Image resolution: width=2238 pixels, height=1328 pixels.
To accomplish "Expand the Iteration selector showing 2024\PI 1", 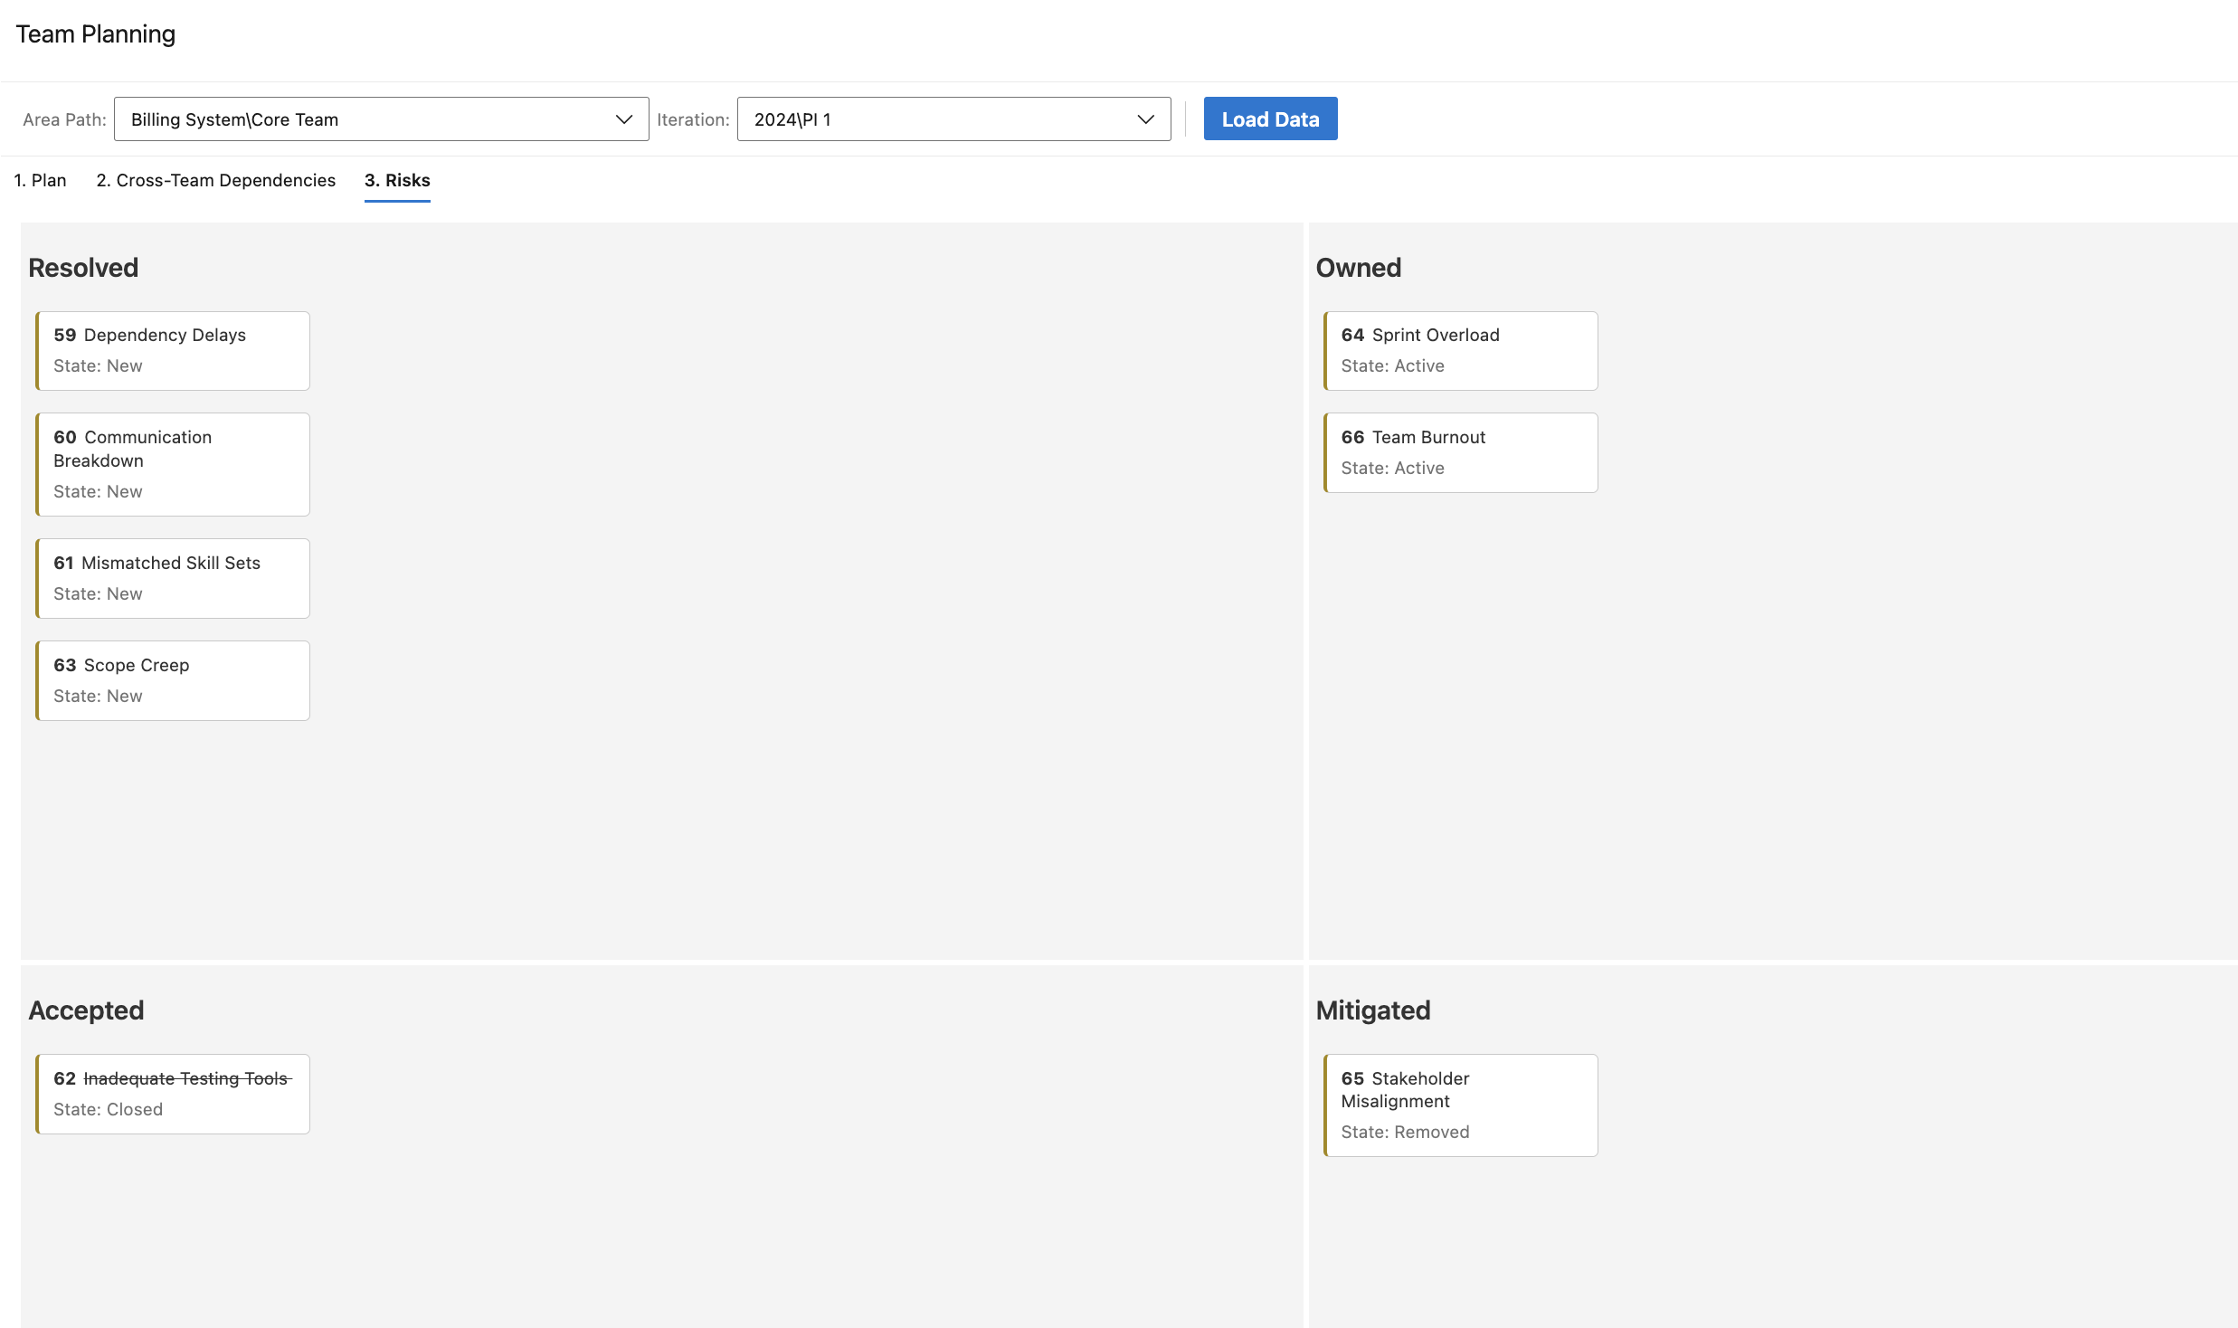I will 953,119.
